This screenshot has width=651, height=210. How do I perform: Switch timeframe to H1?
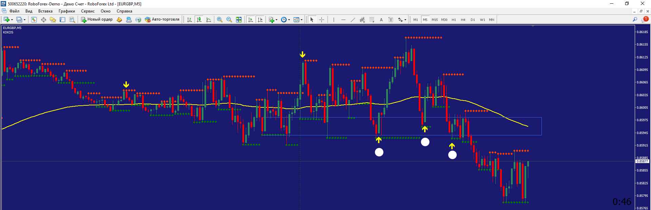454,20
